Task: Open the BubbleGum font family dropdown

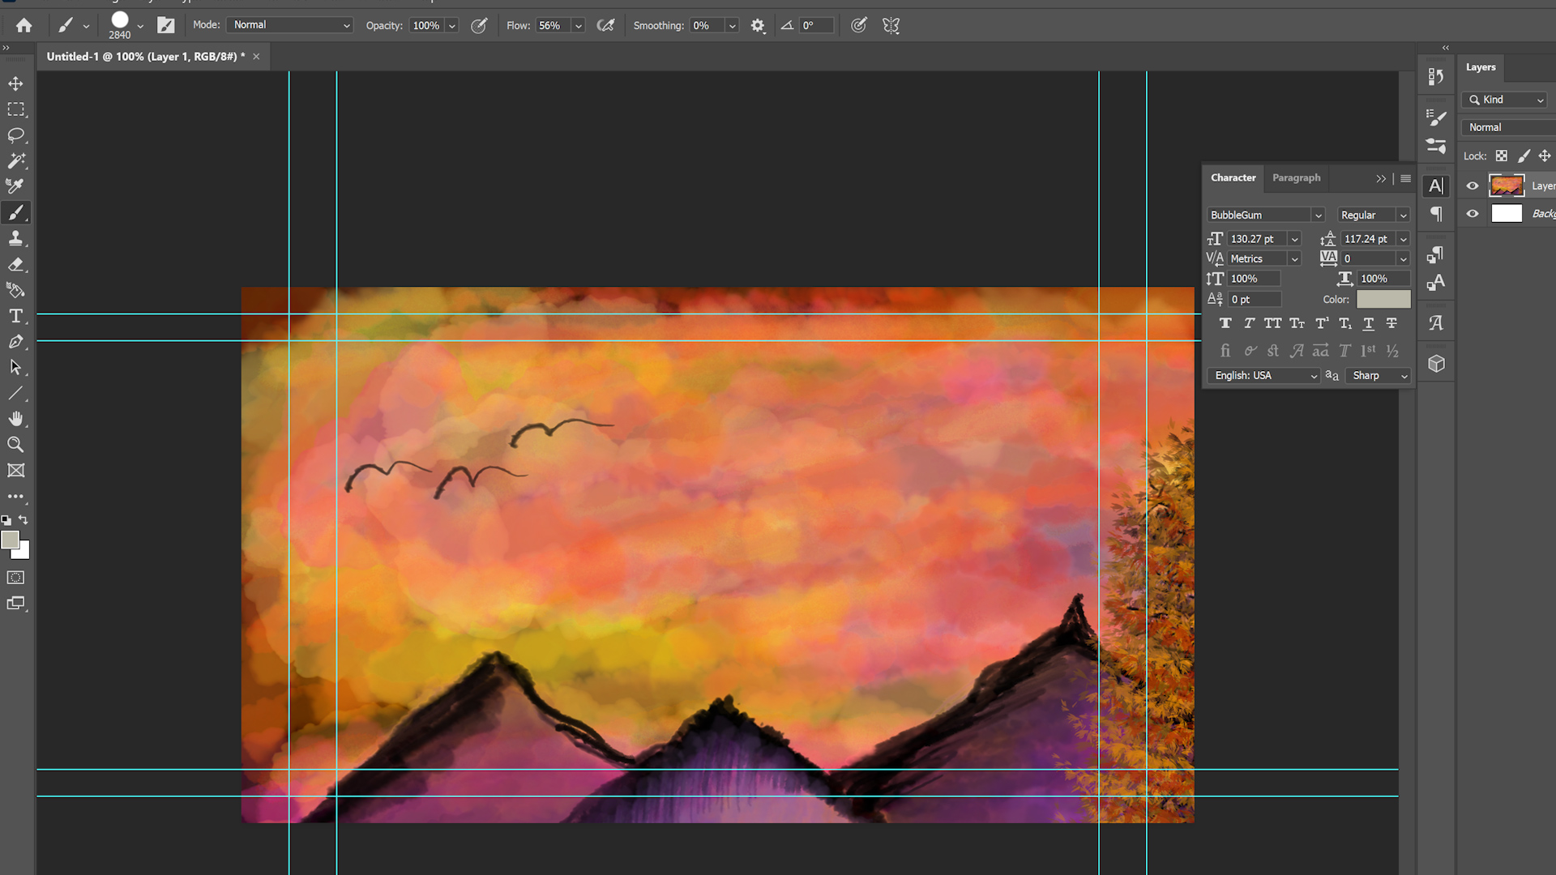Action: [1318, 216]
